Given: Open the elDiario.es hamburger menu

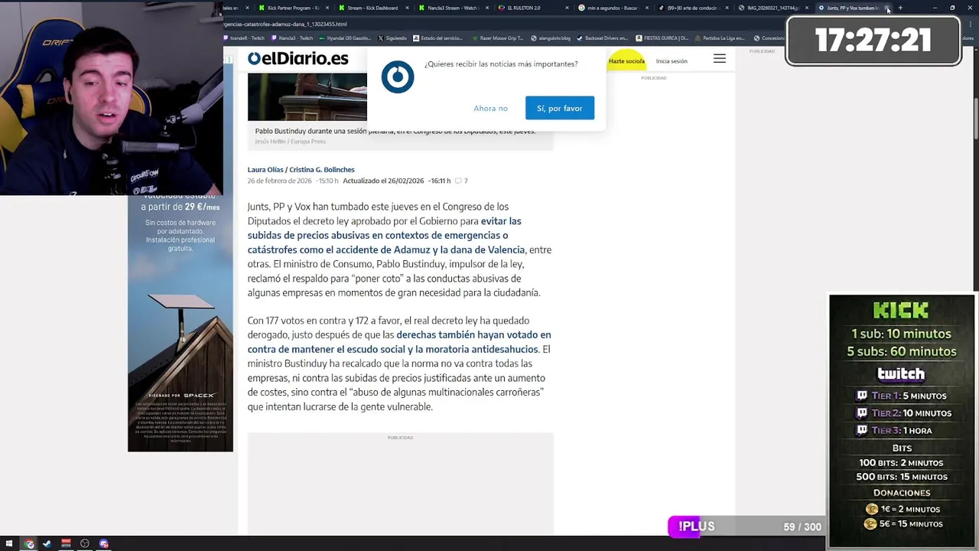Looking at the screenshot, I should 720,59.
